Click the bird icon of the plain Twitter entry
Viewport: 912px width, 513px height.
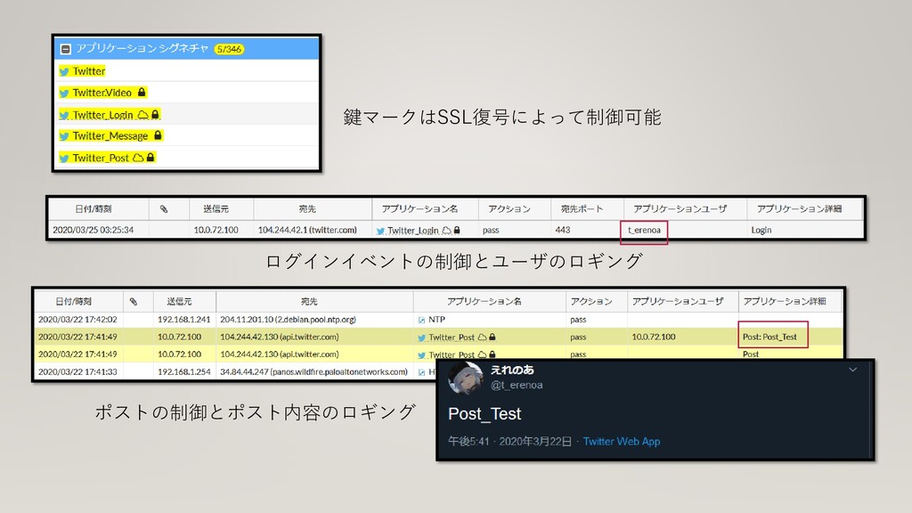click(64, 71)
